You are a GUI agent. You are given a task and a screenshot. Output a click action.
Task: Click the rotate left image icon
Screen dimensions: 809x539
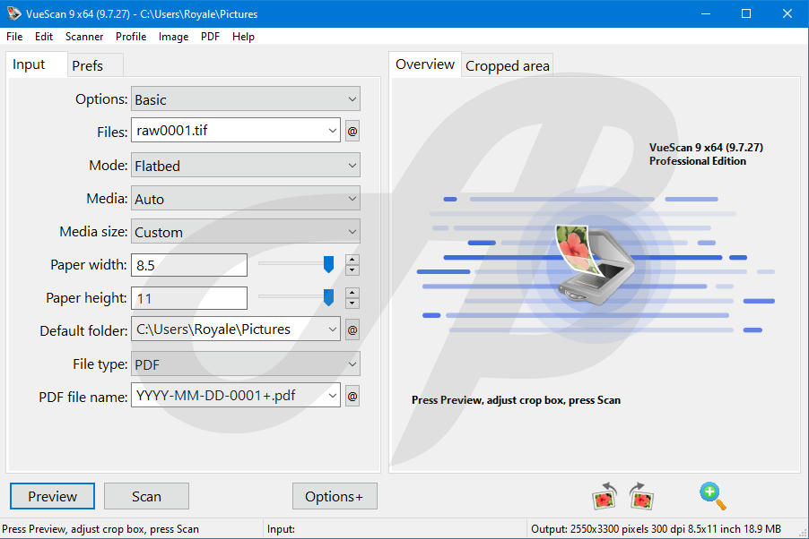click(x=605, y=496)
